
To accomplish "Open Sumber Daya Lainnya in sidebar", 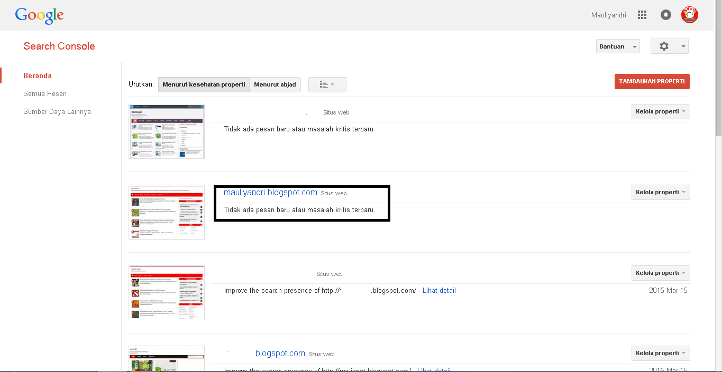I will [57, 111].
